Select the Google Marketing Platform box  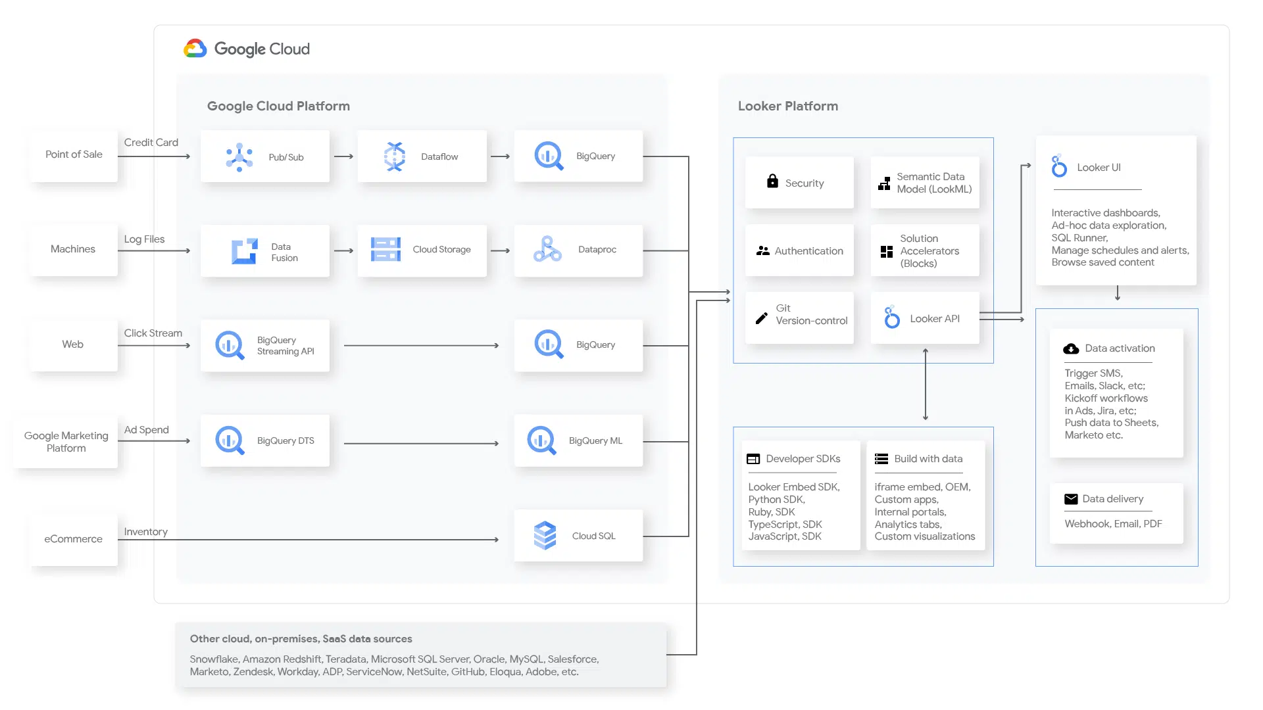tap(66, 442)
